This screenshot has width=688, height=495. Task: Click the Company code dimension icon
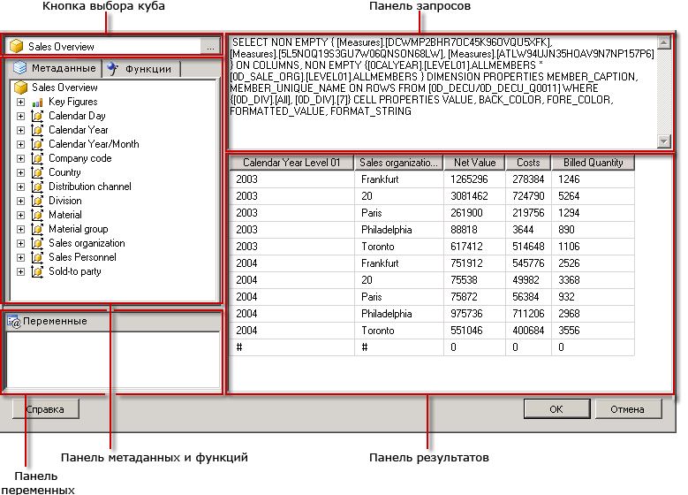tap(37, 158)
